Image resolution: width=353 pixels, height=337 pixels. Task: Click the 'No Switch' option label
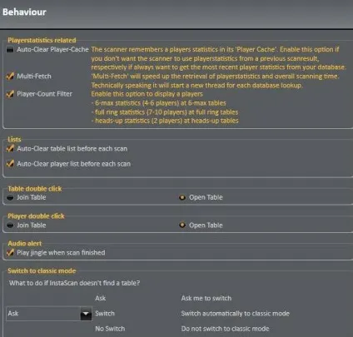(110, 329)
